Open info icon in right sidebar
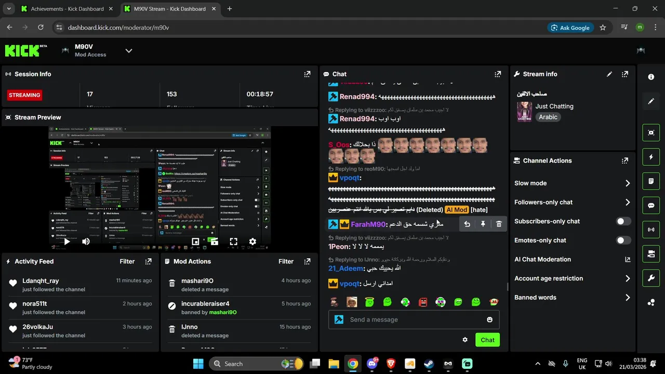665x374 pixels. [x=651, y=77]
